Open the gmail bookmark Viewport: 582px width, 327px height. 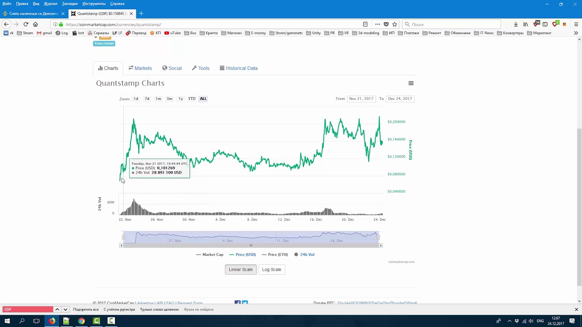[45, 33]
